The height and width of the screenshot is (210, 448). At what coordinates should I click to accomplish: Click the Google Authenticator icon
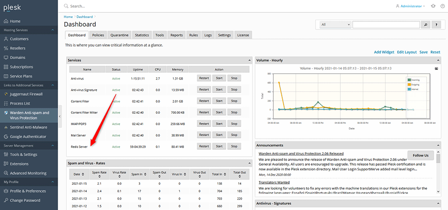(x=6, y=137)
